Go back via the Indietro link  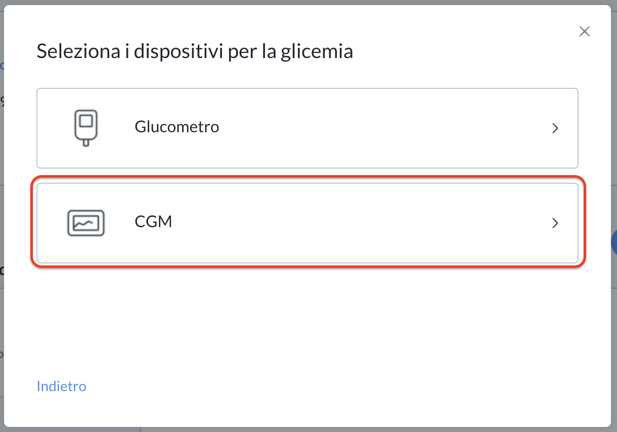62,386
